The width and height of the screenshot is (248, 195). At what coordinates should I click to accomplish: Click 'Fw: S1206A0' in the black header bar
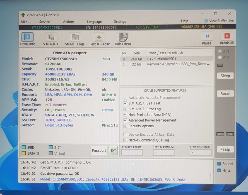(x=147, y=27)
